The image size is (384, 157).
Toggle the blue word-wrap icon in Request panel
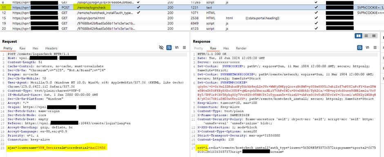pos(169,48)
